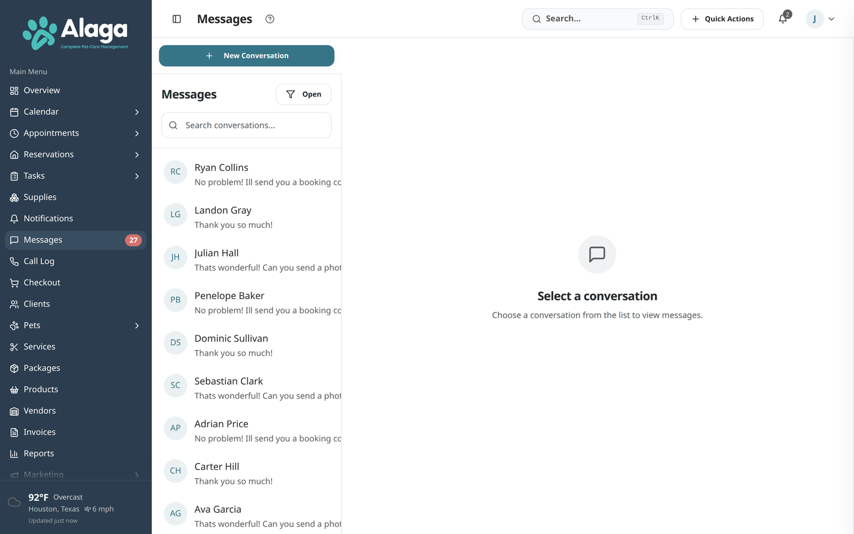854x534 pixels.
Task: Go to Packages in the sidebar
Action: pos(75,368)
